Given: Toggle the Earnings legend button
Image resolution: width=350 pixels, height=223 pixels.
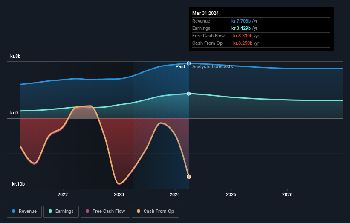Looking at the screenshot, I should pyautogui.click(x=61, y=212).
